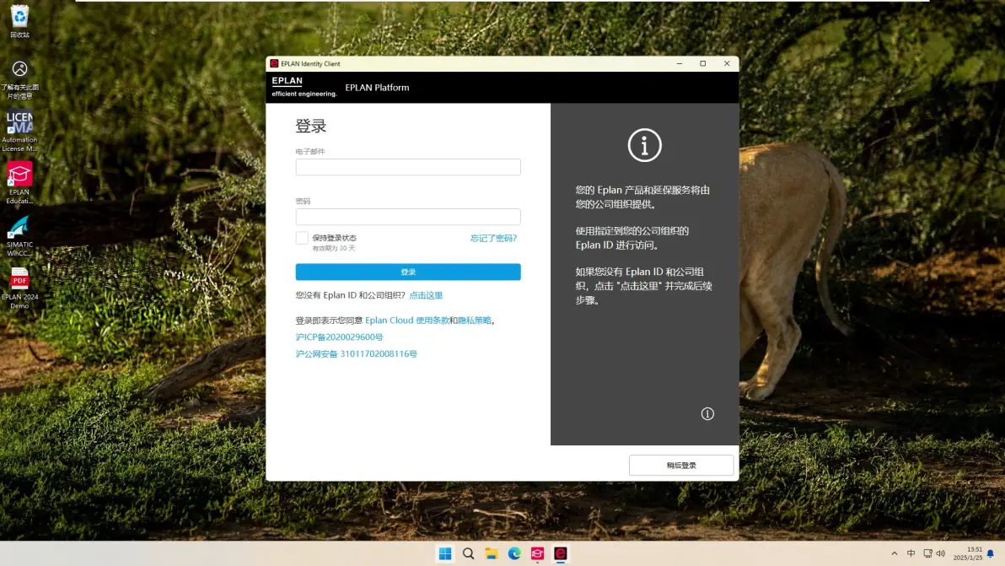The height and width of the screenshot is (566, 1005).
Task: Enable the 保持登录状态 checkbox
Action: click(302, 238)
